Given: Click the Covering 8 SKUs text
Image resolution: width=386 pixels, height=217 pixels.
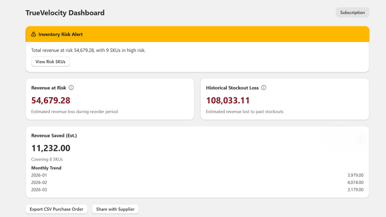Looking at the screenshot, I should [x=47, y=159].
